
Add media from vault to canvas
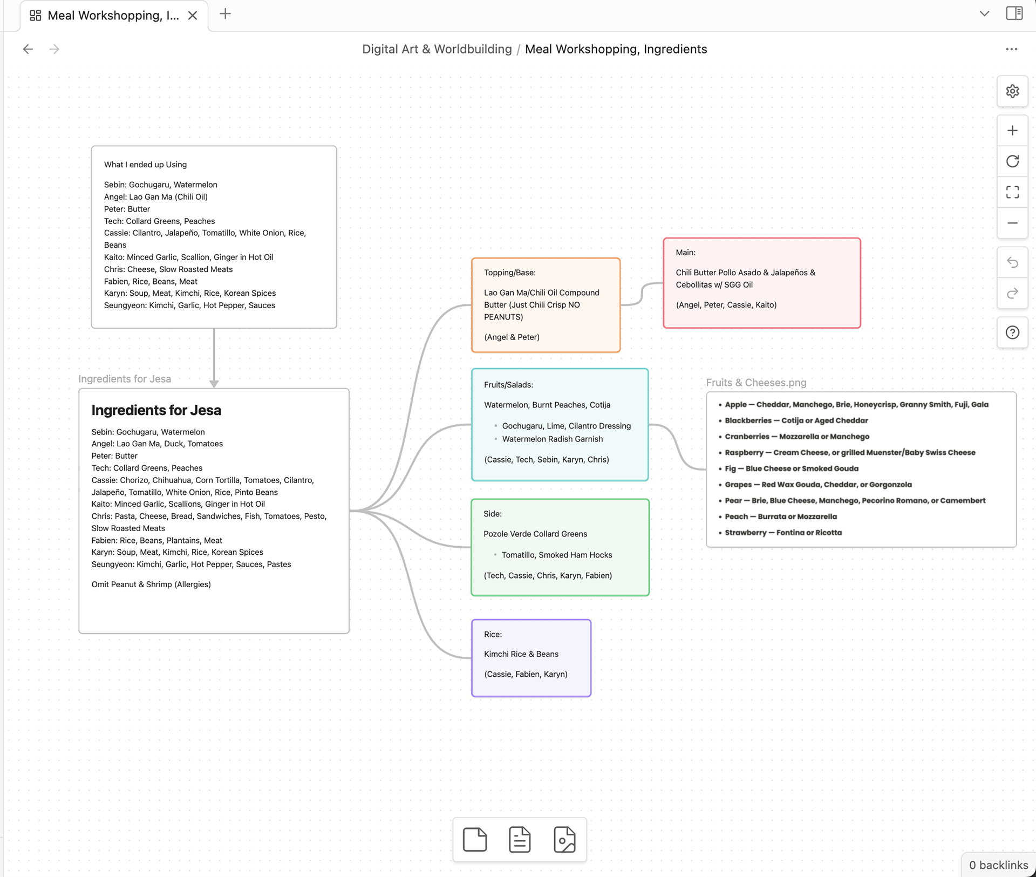[x=564, y=839]
